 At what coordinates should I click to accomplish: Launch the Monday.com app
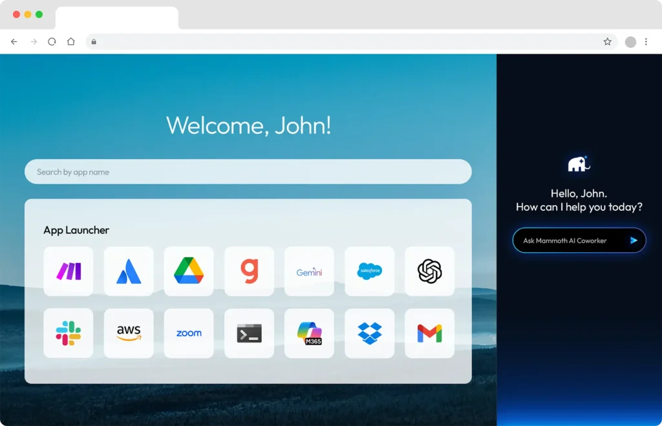[x=69, y=272]
